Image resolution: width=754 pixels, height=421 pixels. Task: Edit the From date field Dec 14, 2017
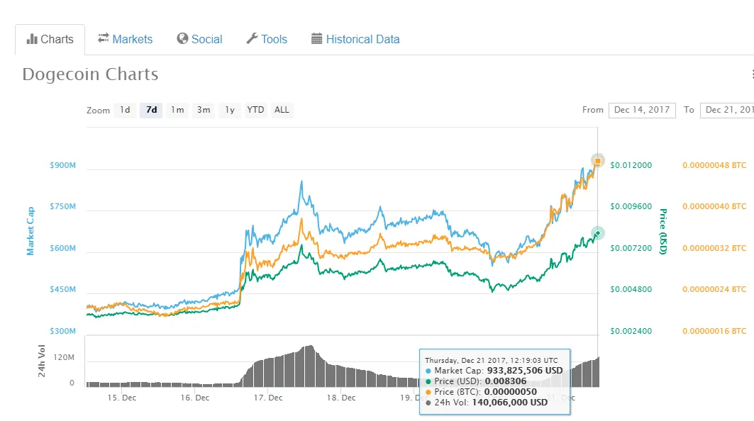(642, 110)
